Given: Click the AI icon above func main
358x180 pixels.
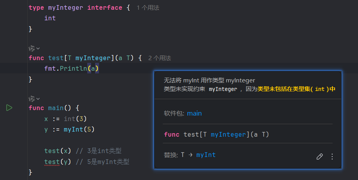Looking at the screenshot, I should tap(32, 98).
